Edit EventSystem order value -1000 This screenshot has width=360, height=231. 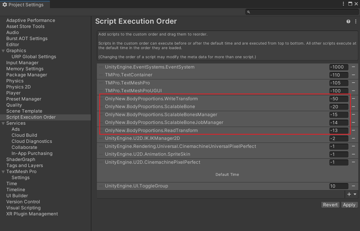pyautogui.click(x=339, y=67)
